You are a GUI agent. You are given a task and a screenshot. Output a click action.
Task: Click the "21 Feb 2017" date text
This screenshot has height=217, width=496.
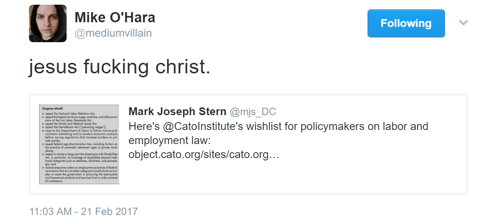click(x=109, y=212)
